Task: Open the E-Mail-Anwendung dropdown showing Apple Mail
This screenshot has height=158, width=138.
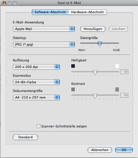Action: pos(44,29)
